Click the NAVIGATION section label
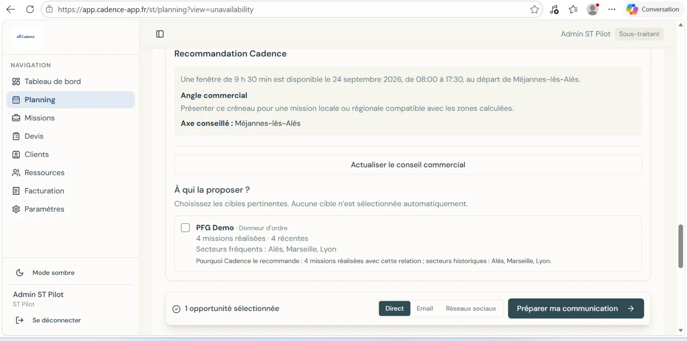 point(31,65)
